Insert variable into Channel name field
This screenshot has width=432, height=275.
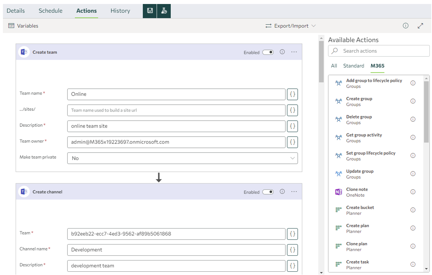click(x=292, y=250)
